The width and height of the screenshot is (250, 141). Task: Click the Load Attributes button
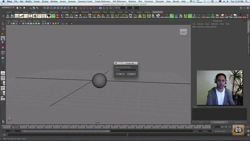click(x=219, y=122)
